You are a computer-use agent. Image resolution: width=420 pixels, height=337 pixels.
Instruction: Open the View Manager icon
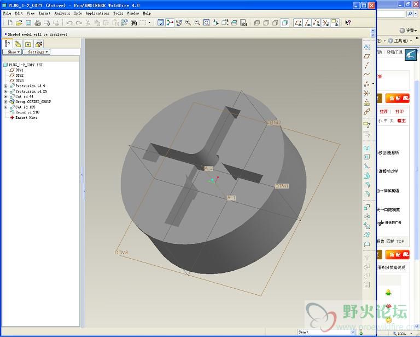pyautogui.click(x=243, y=23)
